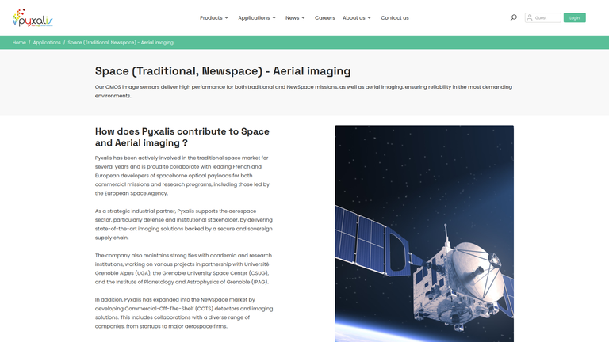
Task: Go to the Contact us page
Action: (x=395, y=18)
